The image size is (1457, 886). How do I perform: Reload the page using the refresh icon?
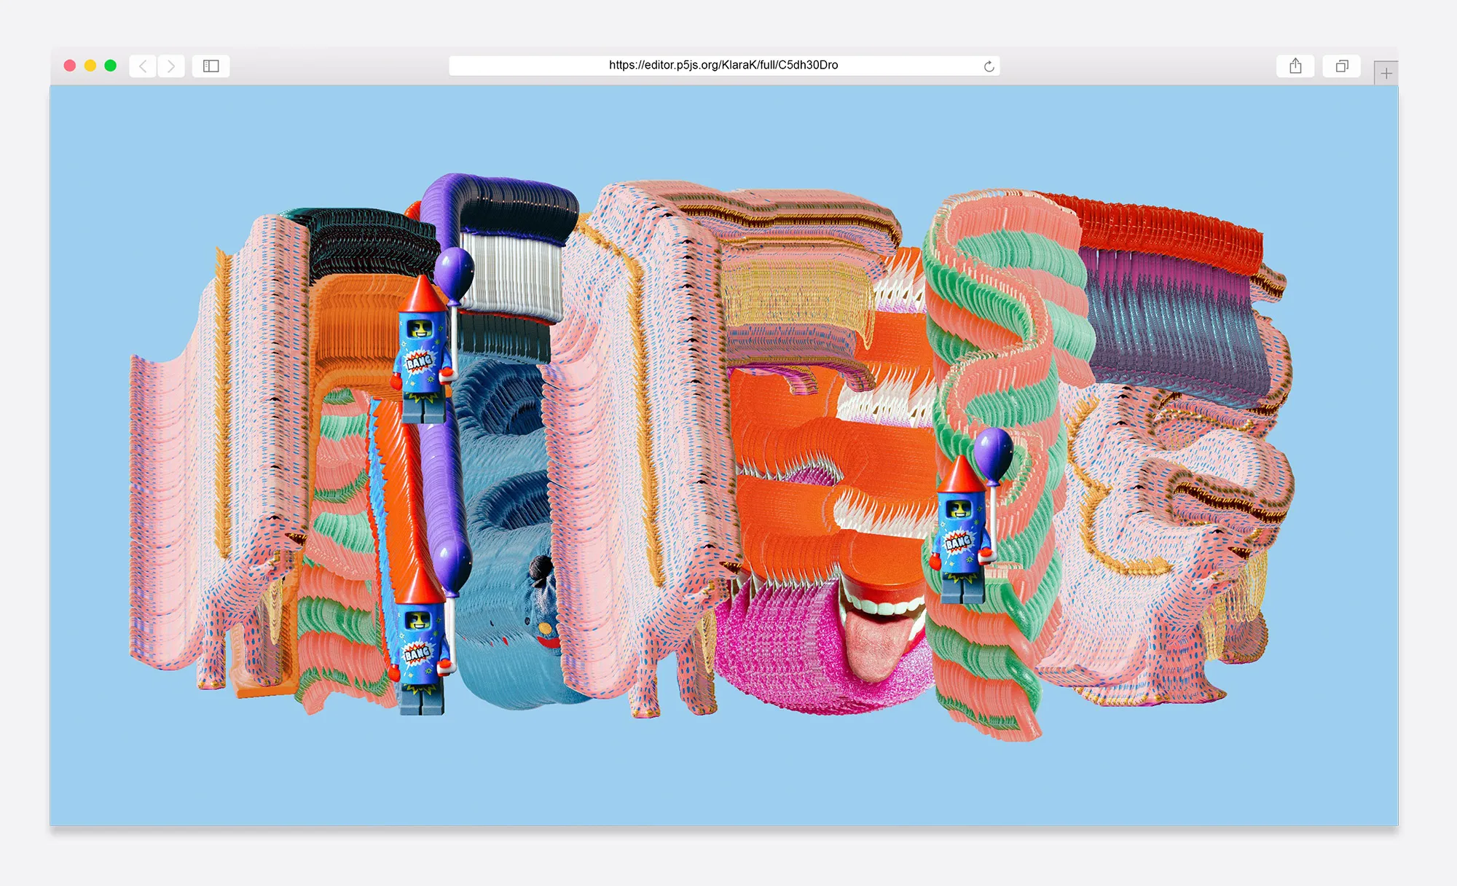989,66
